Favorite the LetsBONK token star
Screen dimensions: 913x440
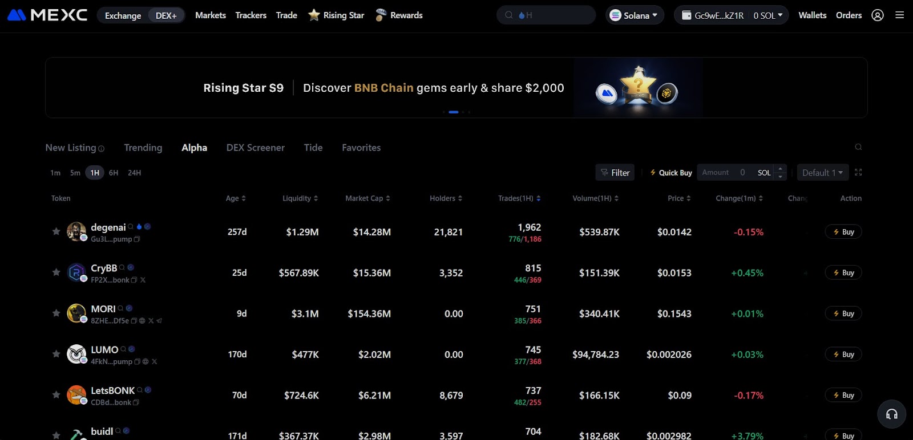[56, 394]
